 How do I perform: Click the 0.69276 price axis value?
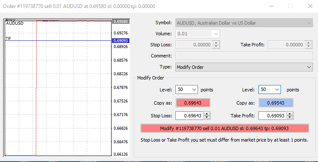click(x=120, y=33)
